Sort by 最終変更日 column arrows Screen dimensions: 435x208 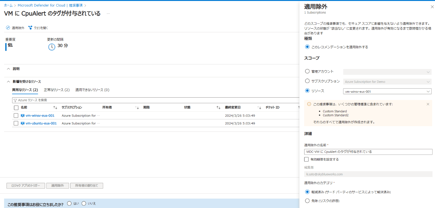[259, 108]
